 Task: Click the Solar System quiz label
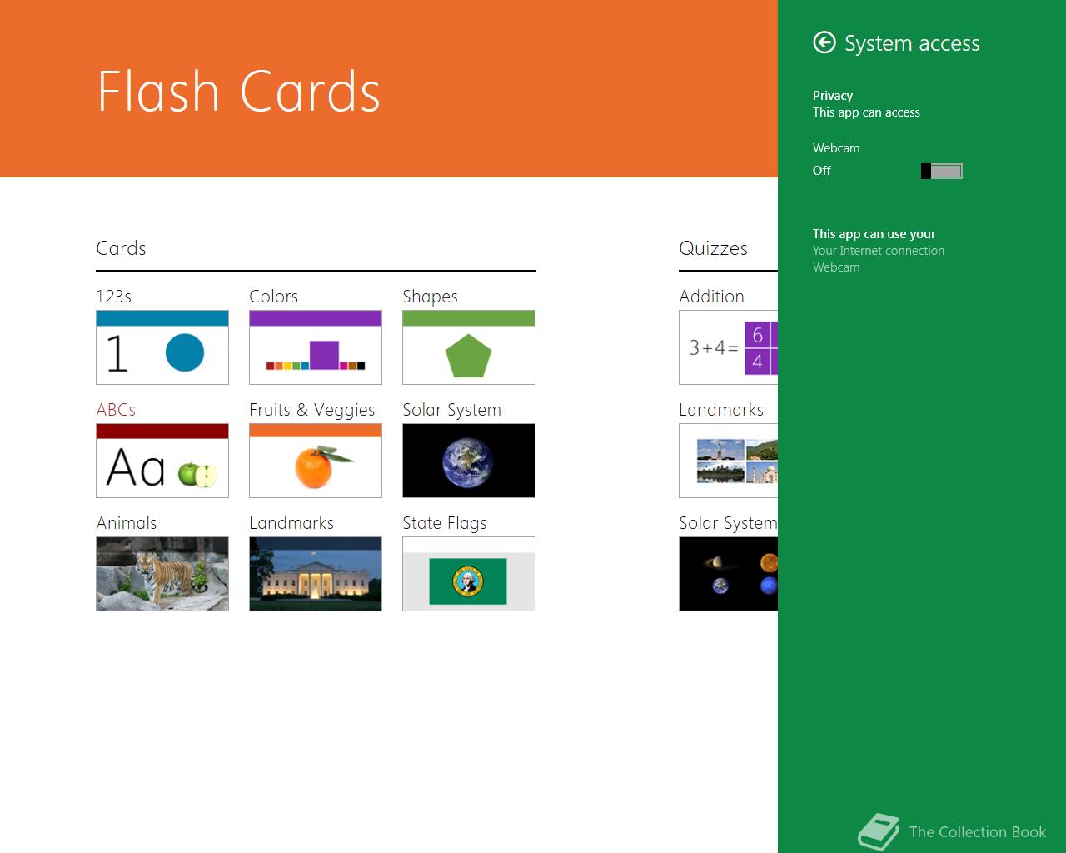point(728,523)
